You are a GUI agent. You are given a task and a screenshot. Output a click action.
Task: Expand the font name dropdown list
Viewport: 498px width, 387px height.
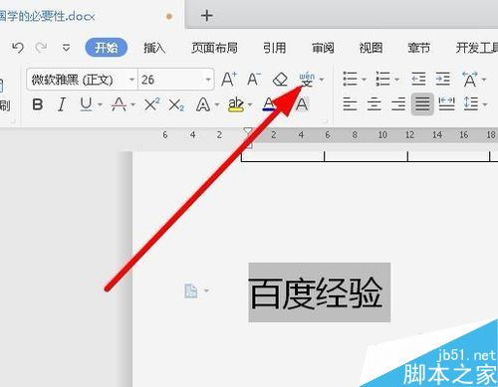point(131,80)
